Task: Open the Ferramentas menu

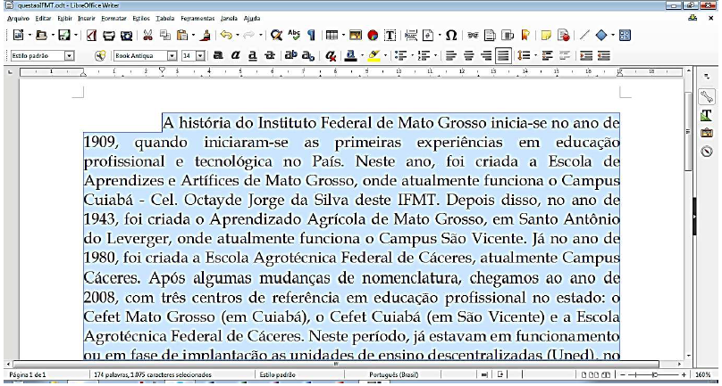Action: 197,19
